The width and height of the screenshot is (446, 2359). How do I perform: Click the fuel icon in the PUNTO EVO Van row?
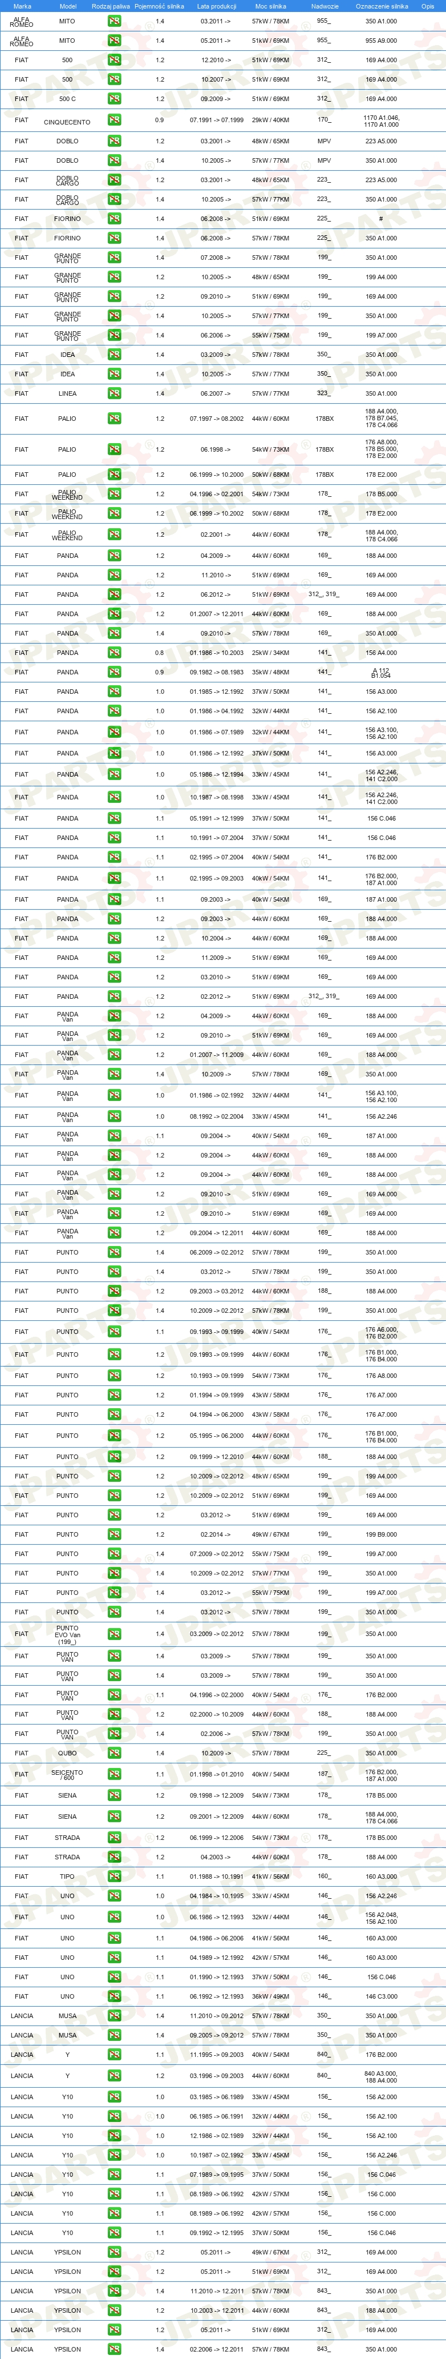click(x=114, y=1634)
